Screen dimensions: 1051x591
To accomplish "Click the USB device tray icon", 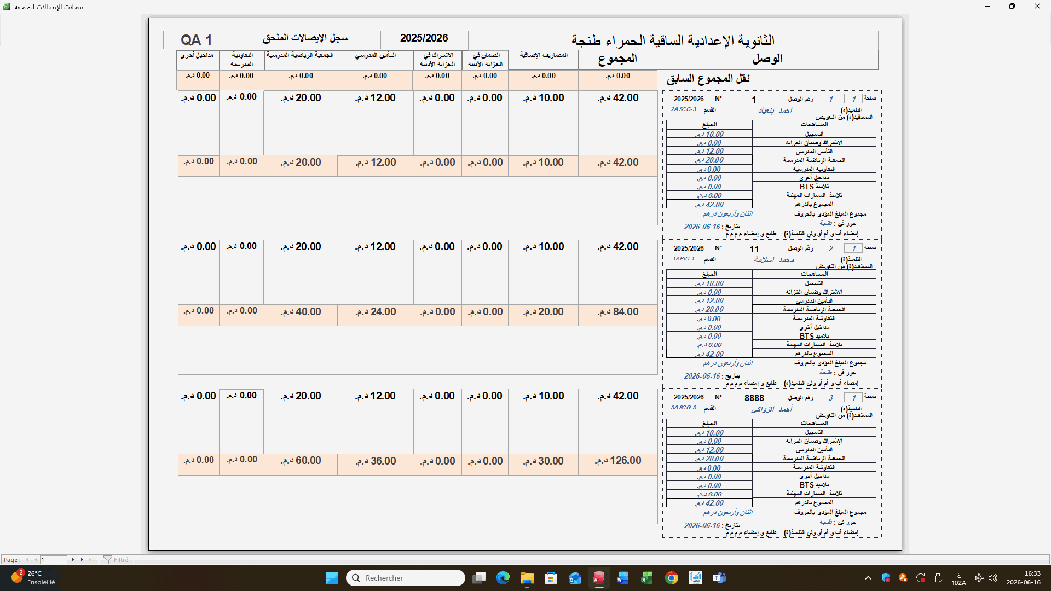I will [x=938, y=578].
